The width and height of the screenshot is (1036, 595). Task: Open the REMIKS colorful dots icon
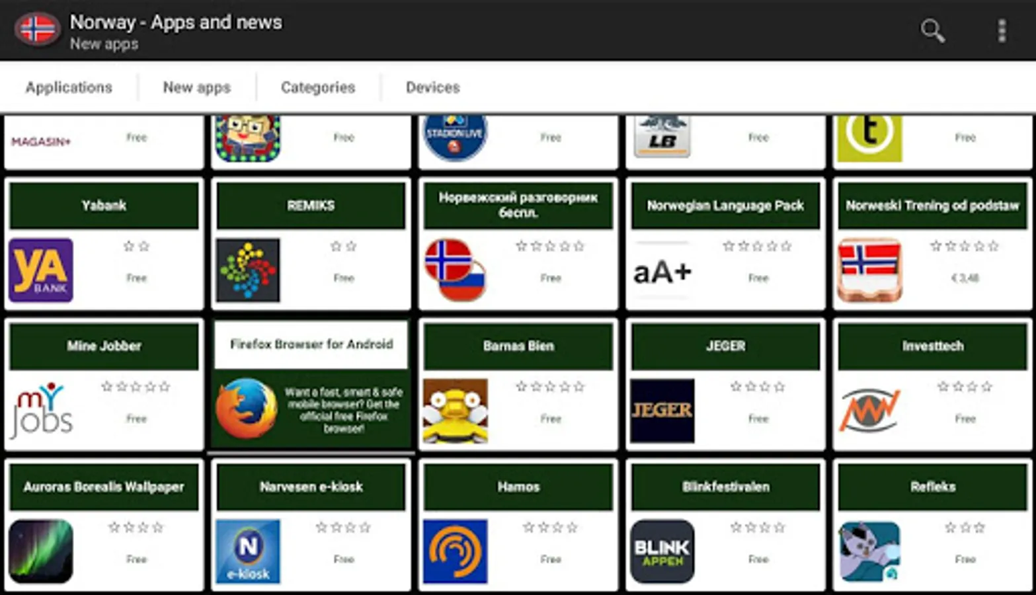(x=248, y=270)
